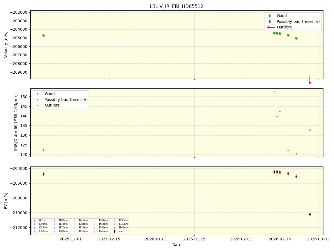
Task: Click the 150 SNR tick label
Action: pyautogui.click(x=24, y=97)
